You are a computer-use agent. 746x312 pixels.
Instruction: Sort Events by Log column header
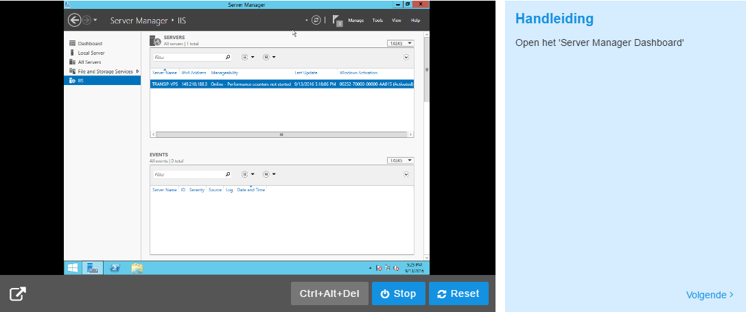pos(229,190)
